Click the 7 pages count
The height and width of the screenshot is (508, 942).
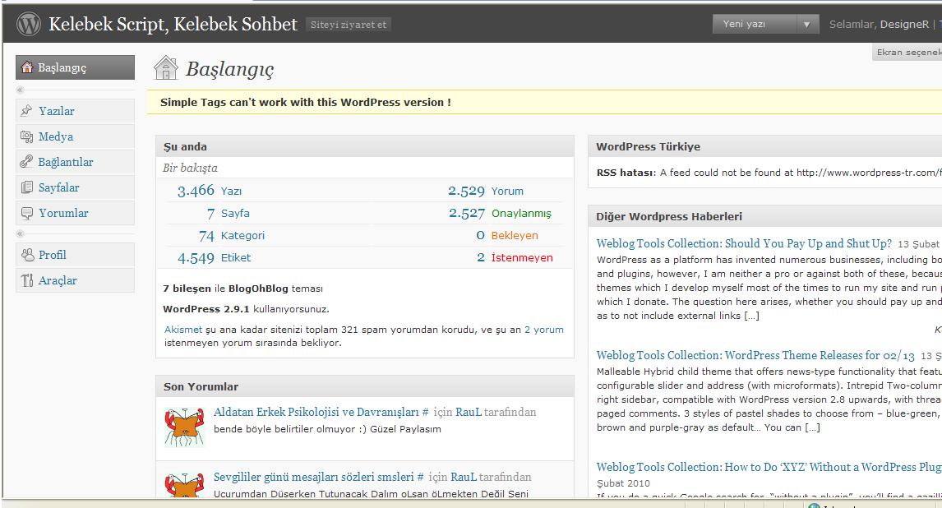211,213
